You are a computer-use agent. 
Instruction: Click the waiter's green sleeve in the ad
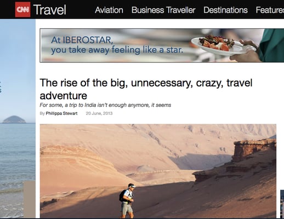(272, 45)
